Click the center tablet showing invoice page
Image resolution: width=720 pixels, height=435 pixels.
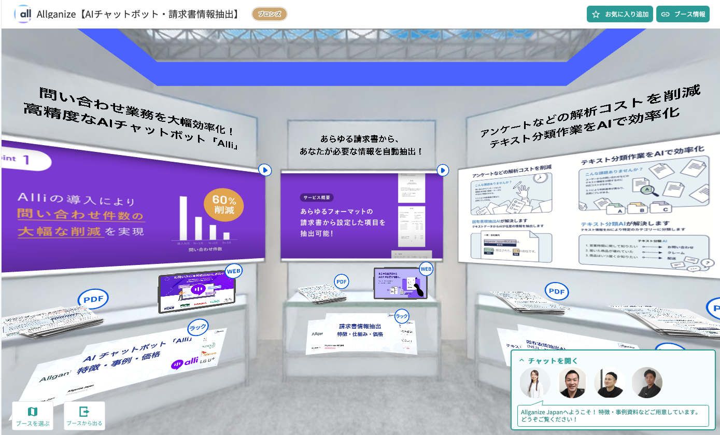[x=401, y=283]
